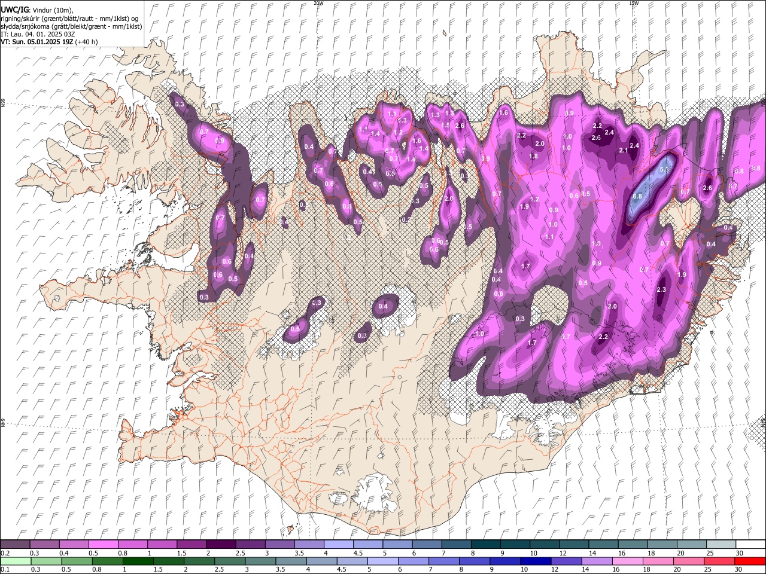The image size is (766, 574).
Task: Select the bright red bottom-row swatch at 30
Action: pos(750,561)
